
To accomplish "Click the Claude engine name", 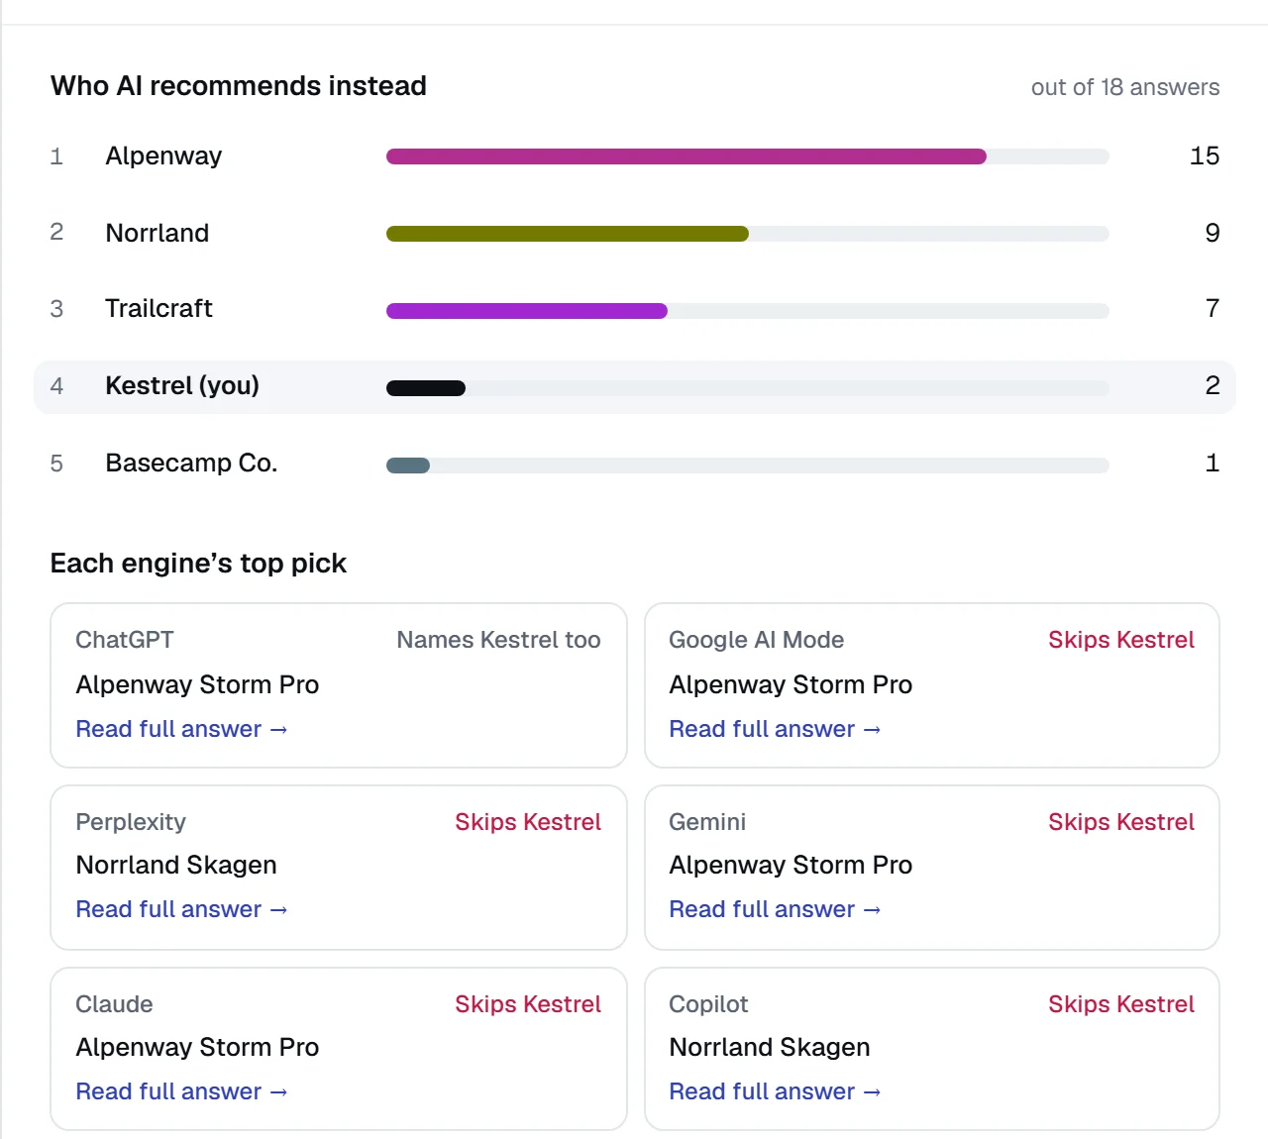I will click(114, 1004).
